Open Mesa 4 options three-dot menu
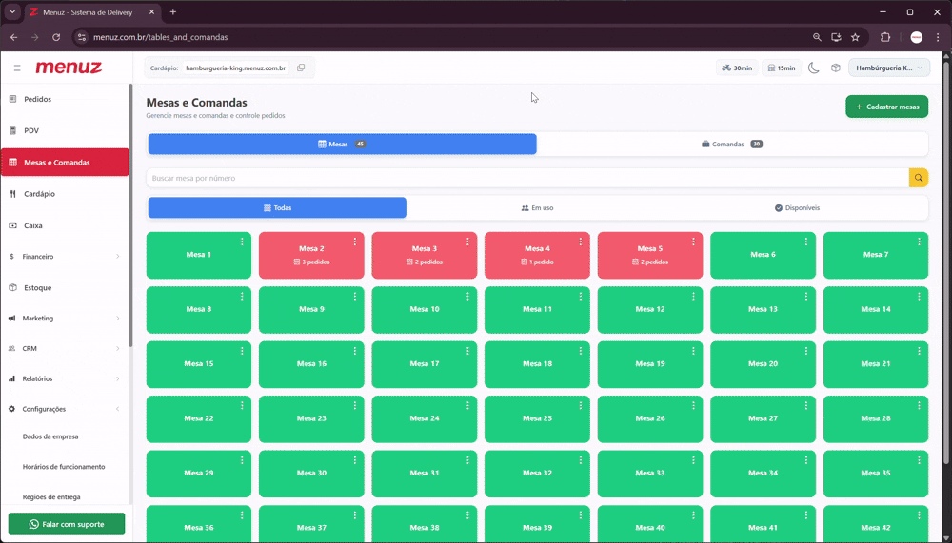The width and height of the screenshot is (952, 543). click(581, 242)
